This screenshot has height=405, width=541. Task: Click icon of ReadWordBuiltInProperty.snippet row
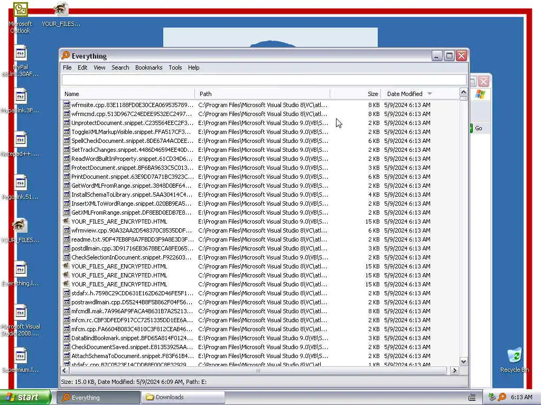click(x=67, y=158)
